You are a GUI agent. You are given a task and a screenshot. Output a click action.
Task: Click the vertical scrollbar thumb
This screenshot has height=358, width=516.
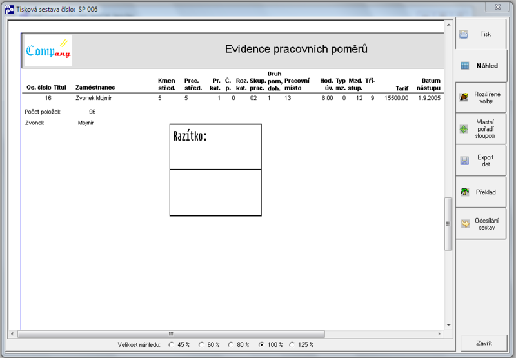click(x=448, y=224)
